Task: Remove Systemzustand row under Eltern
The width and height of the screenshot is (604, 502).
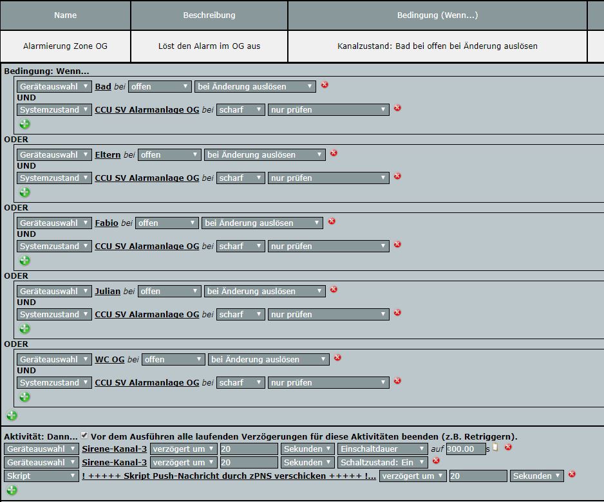Action: pos(397,176)
